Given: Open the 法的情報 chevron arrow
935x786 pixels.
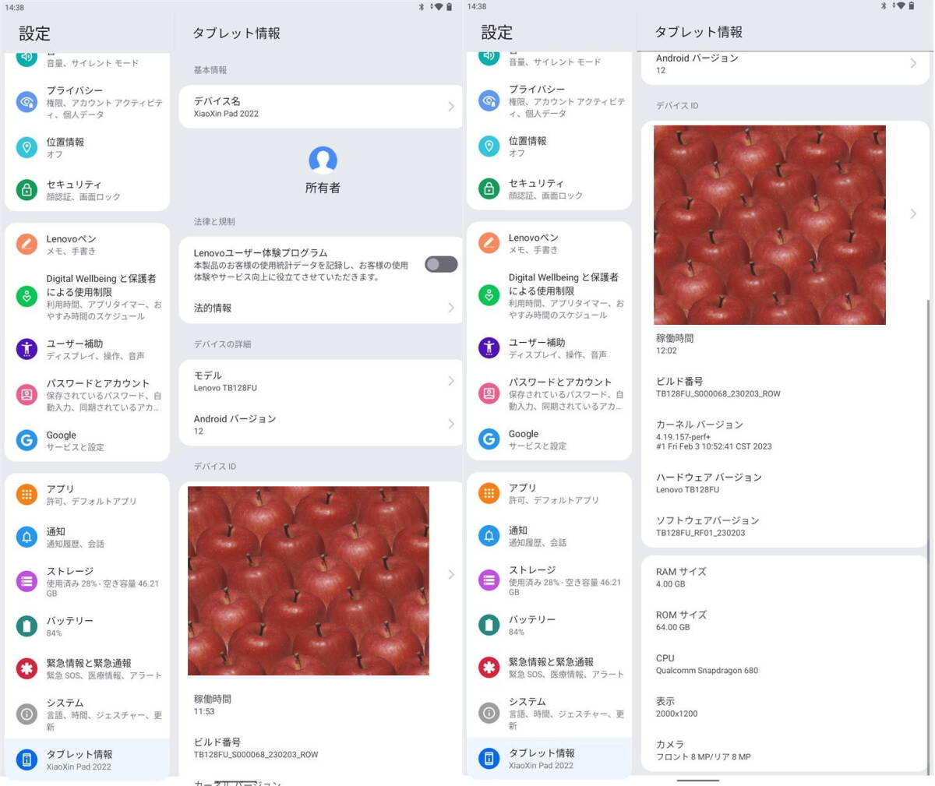Looking at the screenshot, I should [x=451, y=308].
